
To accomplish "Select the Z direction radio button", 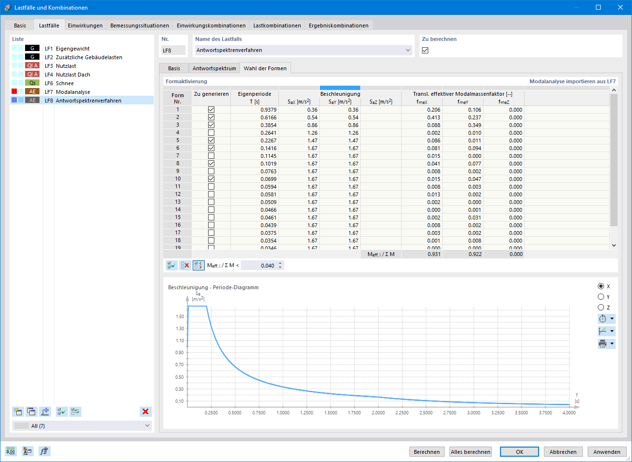I will (x=601, y=308).
